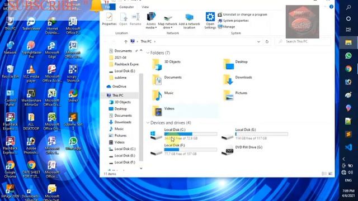358x201 pixels.
Task: Open the File menu tab
Action: click(108, 7)
